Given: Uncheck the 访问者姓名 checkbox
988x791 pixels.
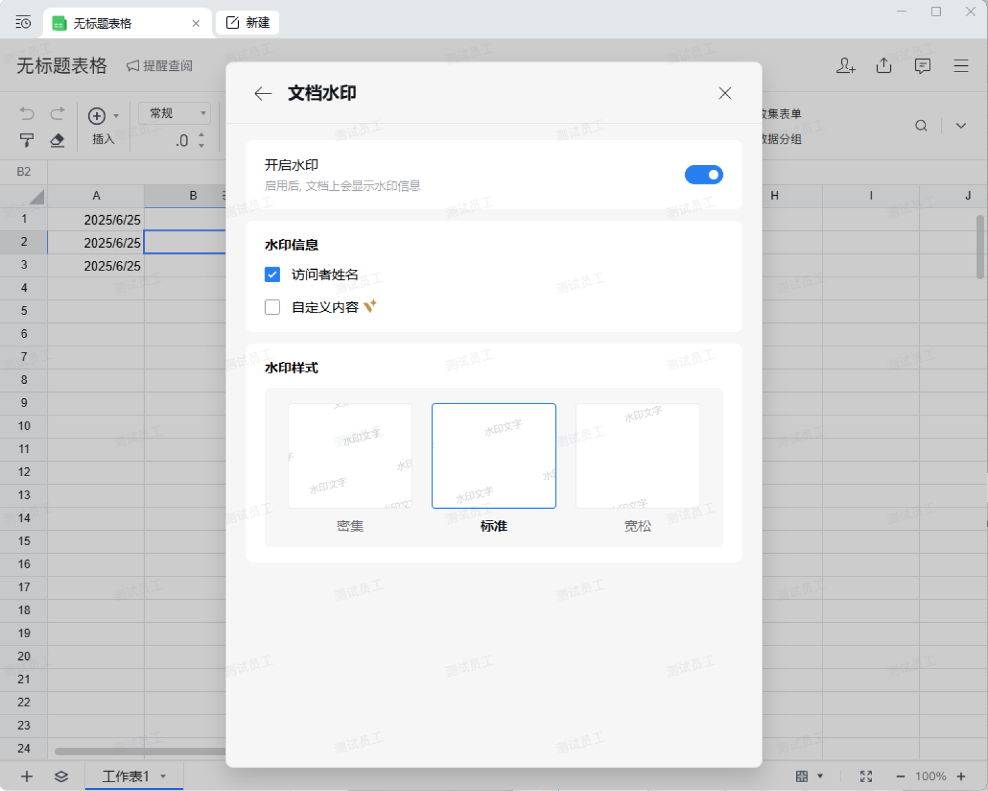Looking at the screenshot, I should click(x=272, y=274).
